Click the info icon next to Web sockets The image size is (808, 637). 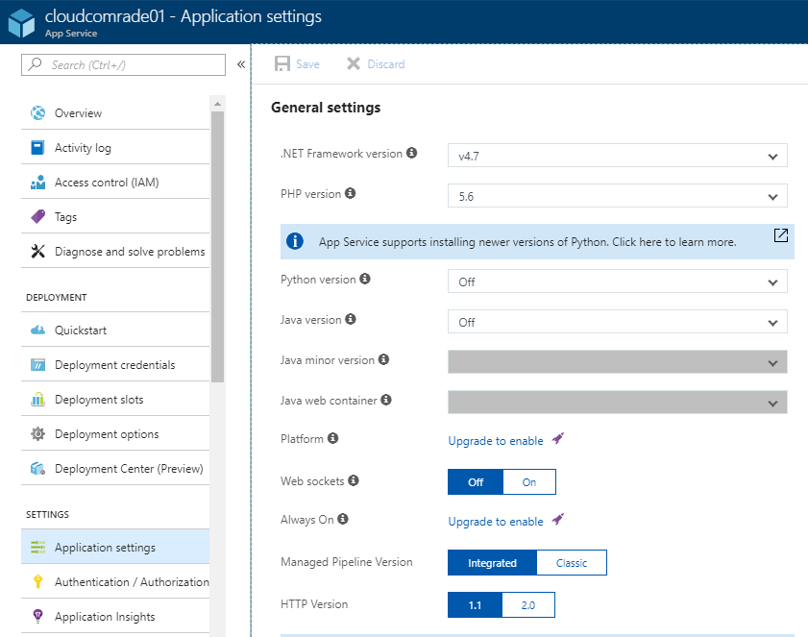[353, 480]
